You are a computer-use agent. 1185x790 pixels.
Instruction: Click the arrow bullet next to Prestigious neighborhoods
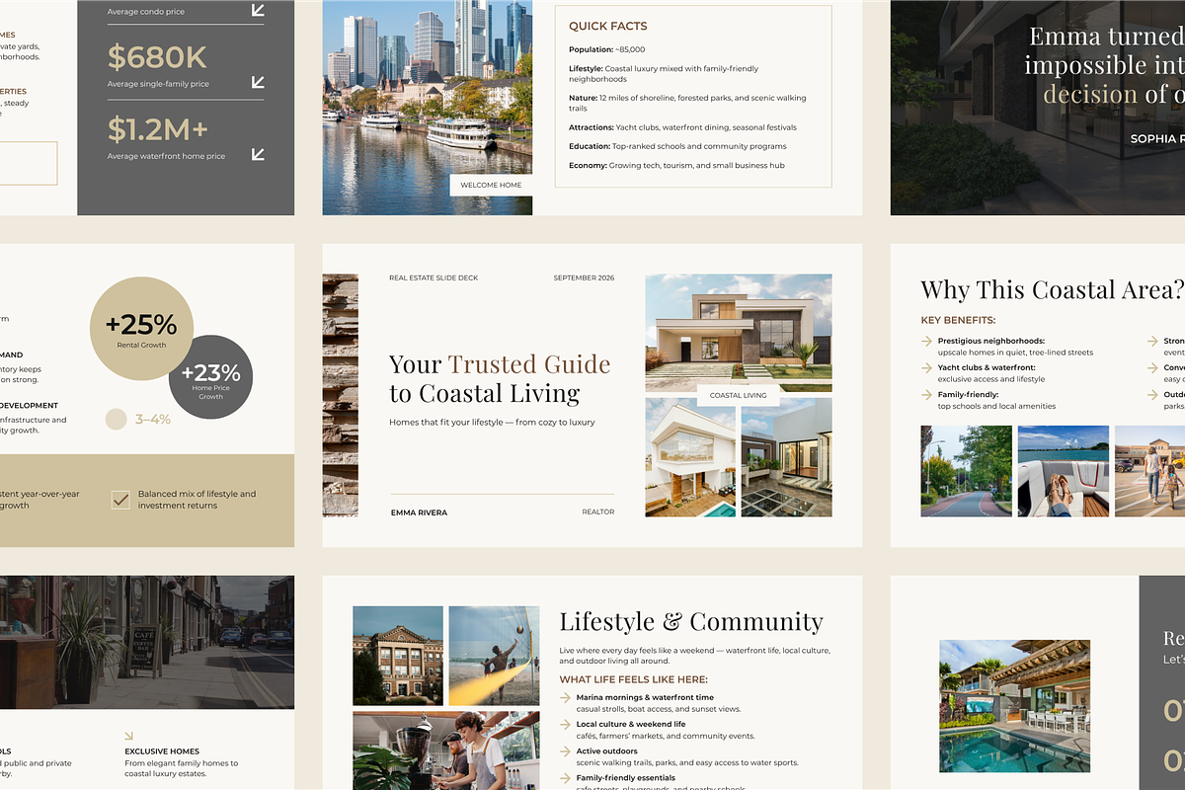point(926,341)
